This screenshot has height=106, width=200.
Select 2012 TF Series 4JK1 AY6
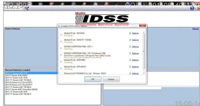click(x=31, y=73)
